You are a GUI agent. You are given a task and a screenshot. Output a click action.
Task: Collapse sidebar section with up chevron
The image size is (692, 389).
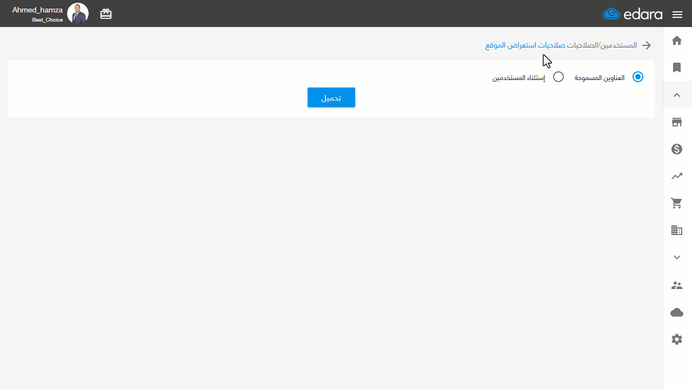pos(677,95)
